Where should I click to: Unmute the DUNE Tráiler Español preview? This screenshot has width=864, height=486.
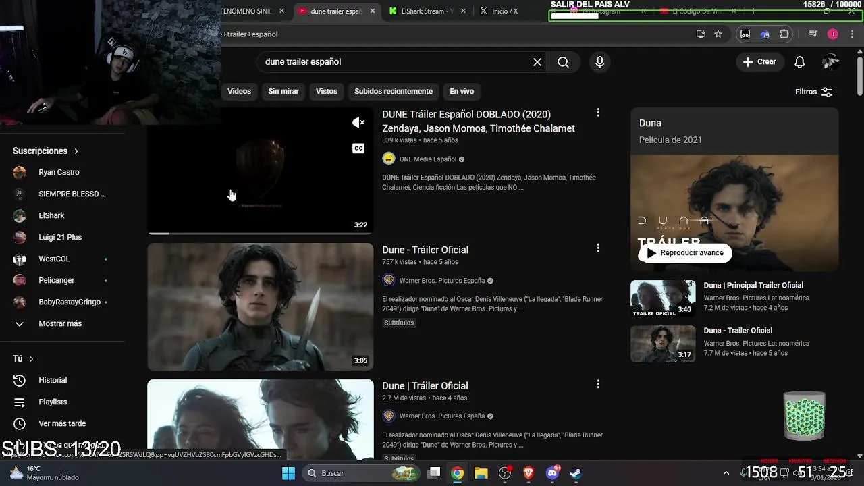[358, 122]
